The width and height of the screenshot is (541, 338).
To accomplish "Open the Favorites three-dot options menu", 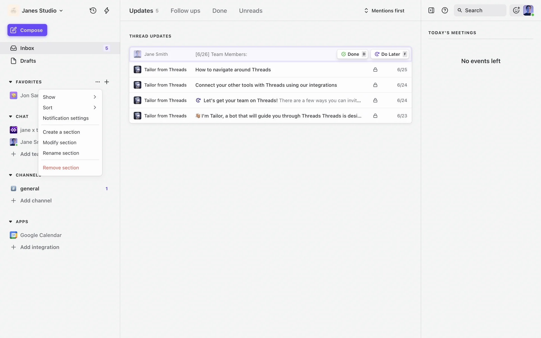I will click(x=97, y=82).
